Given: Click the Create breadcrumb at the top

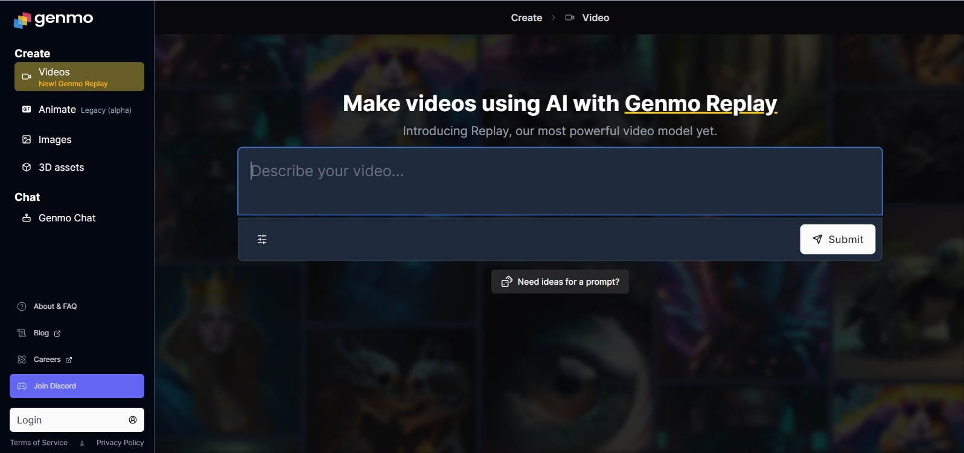Looking at the screenshot, I should 526,18.
